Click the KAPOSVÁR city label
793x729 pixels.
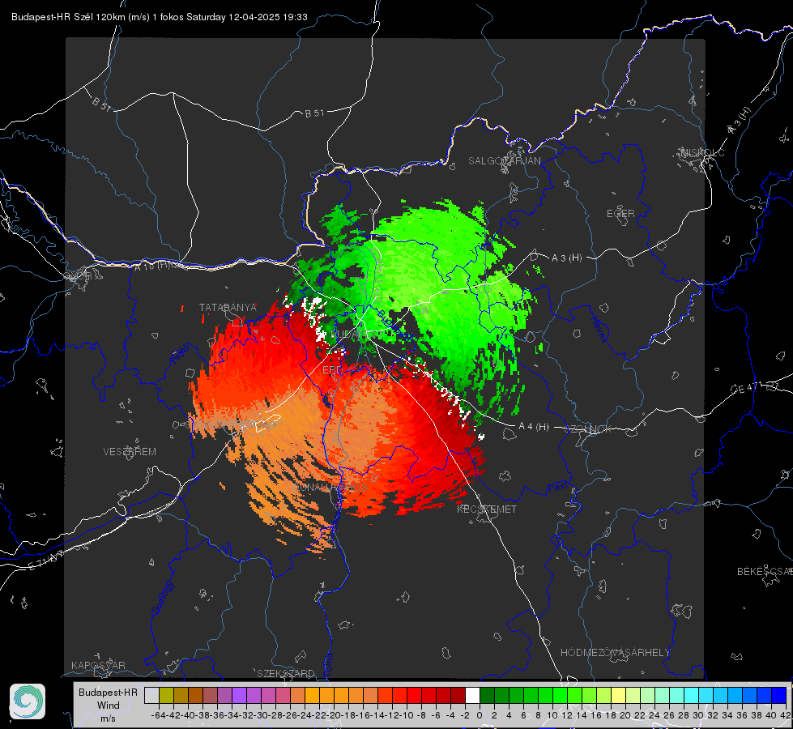click(x=98, y=665)
